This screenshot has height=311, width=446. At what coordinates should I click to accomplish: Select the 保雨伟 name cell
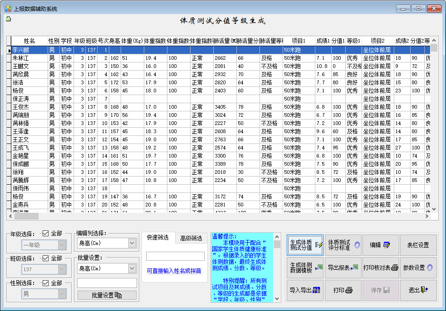pyautogui.click(x=29, y=189)
